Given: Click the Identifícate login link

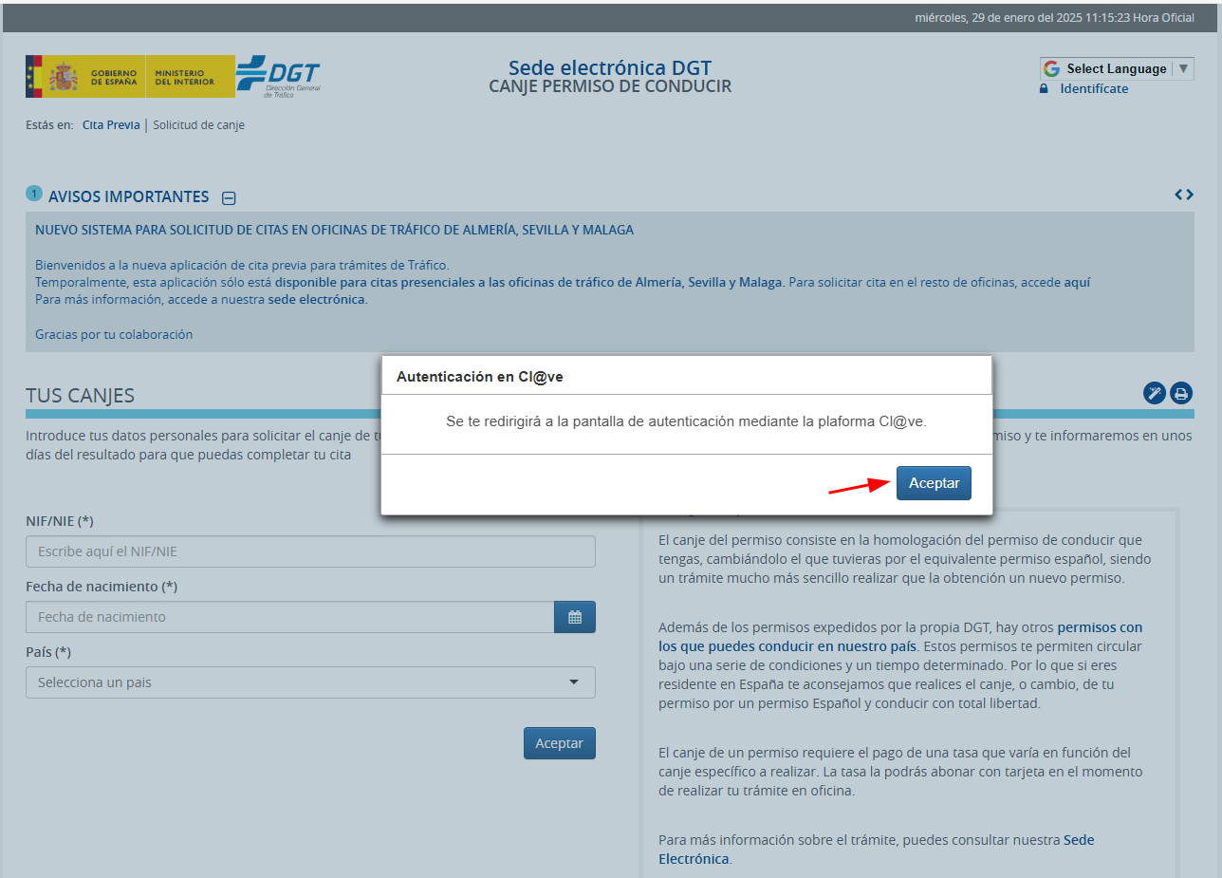Looking at the screenshot, I should (x=1094, y=88).
